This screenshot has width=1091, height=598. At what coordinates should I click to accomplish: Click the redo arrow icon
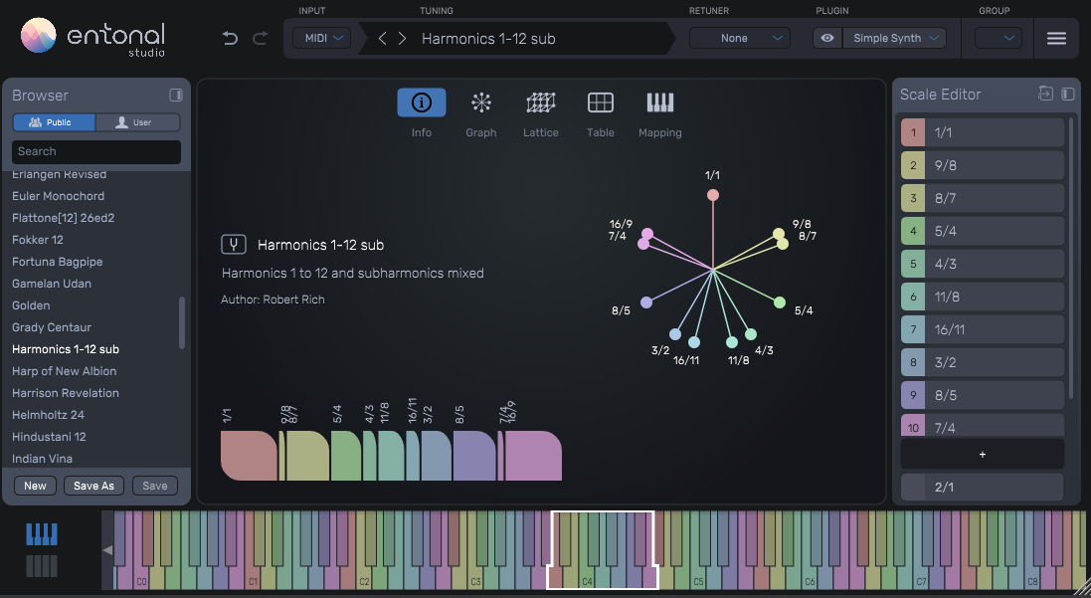tap(261, 39)
